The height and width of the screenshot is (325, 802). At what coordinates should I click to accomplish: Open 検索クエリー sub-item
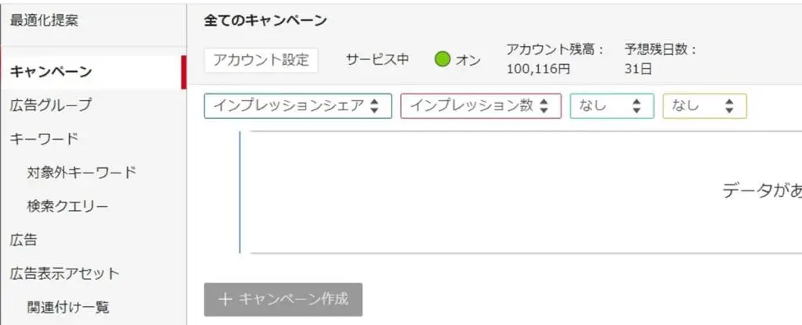coord(68,206)
